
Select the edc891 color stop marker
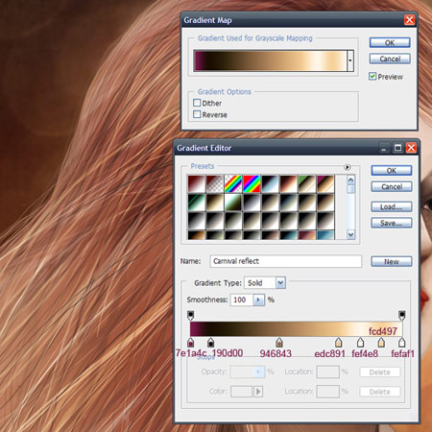[339, 342]
